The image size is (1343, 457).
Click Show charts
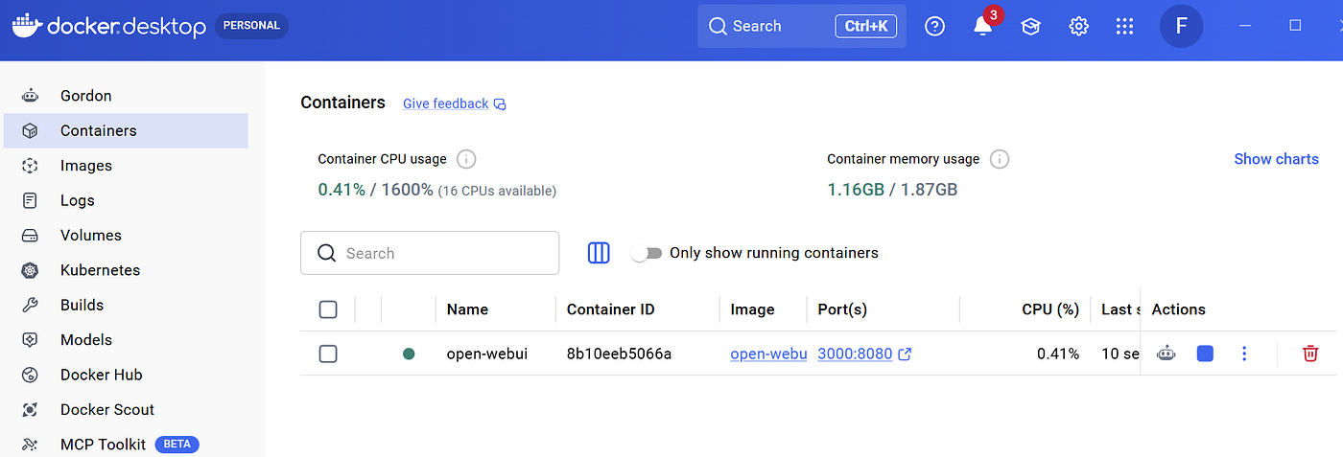[x=1276, y=159]
